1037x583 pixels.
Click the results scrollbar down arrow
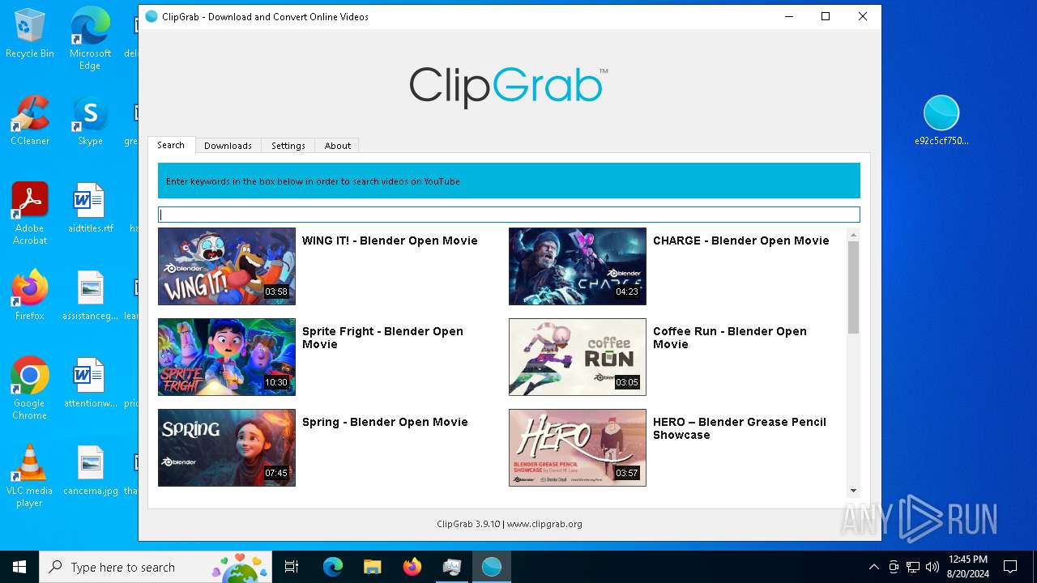[x=853, y=490]
